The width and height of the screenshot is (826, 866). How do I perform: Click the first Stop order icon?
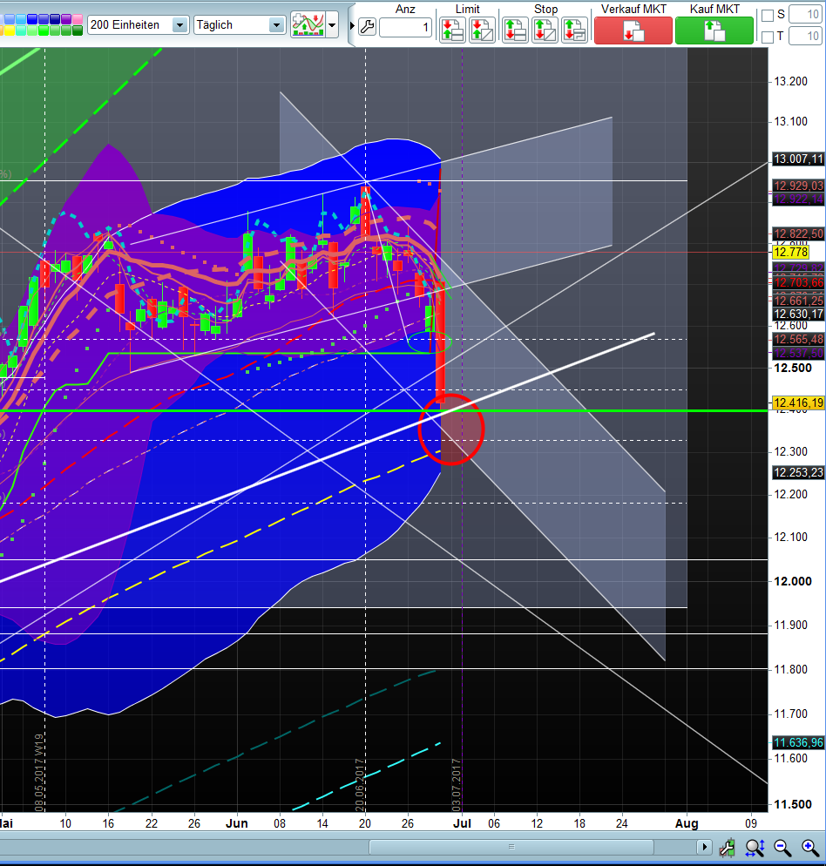coord(515,30)
